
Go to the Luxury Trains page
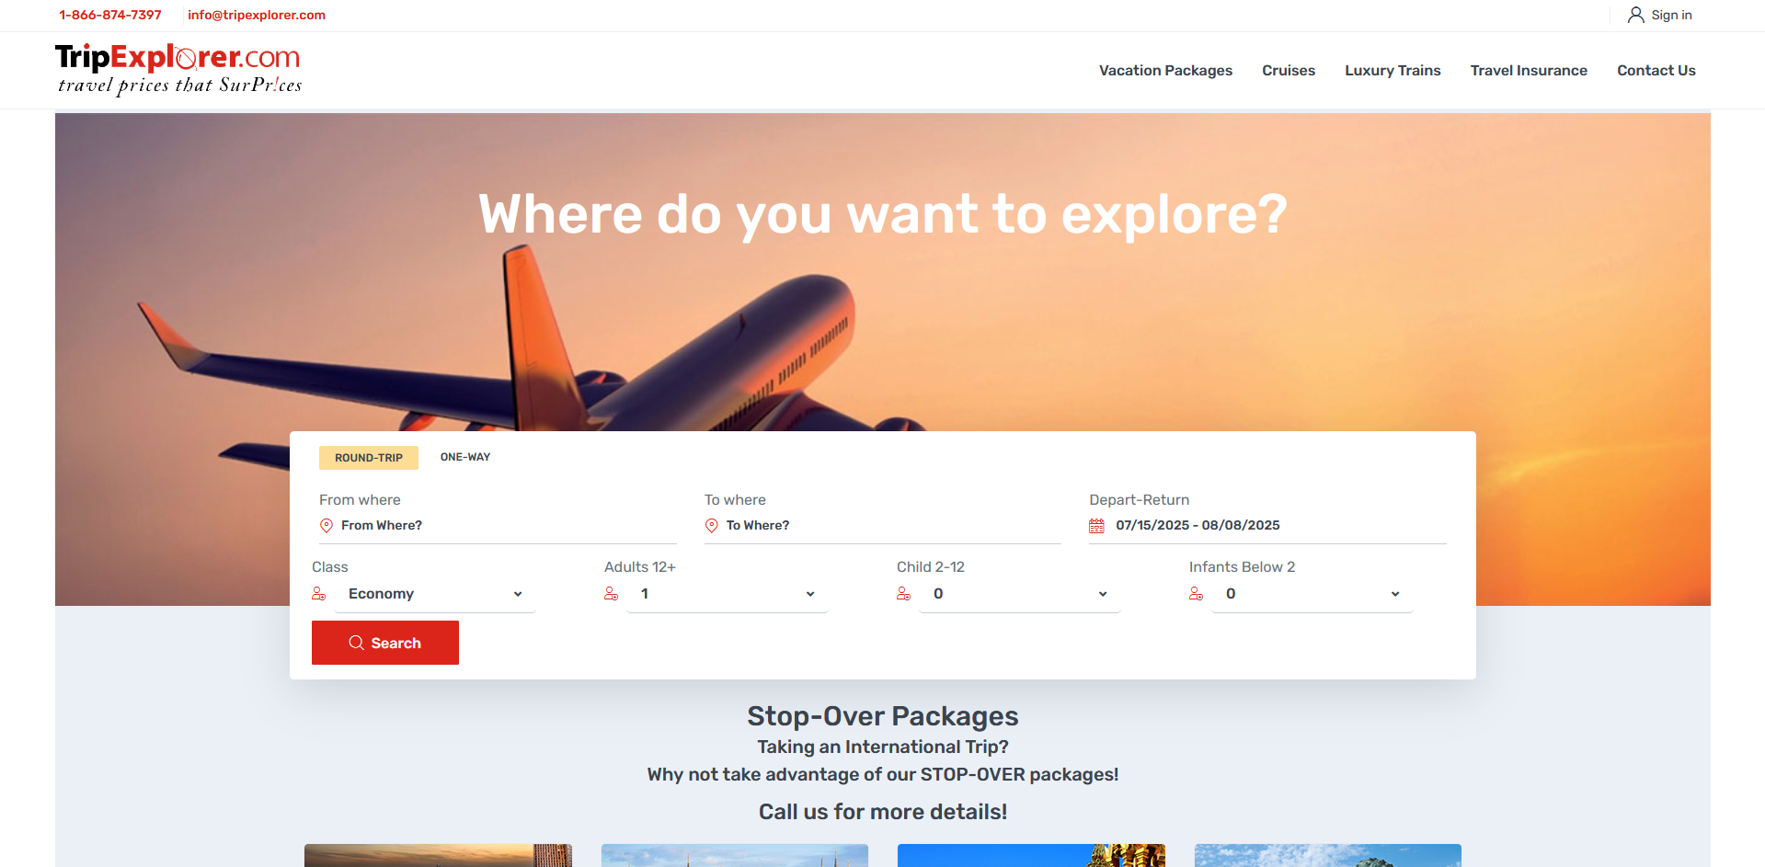point(1393,71)
